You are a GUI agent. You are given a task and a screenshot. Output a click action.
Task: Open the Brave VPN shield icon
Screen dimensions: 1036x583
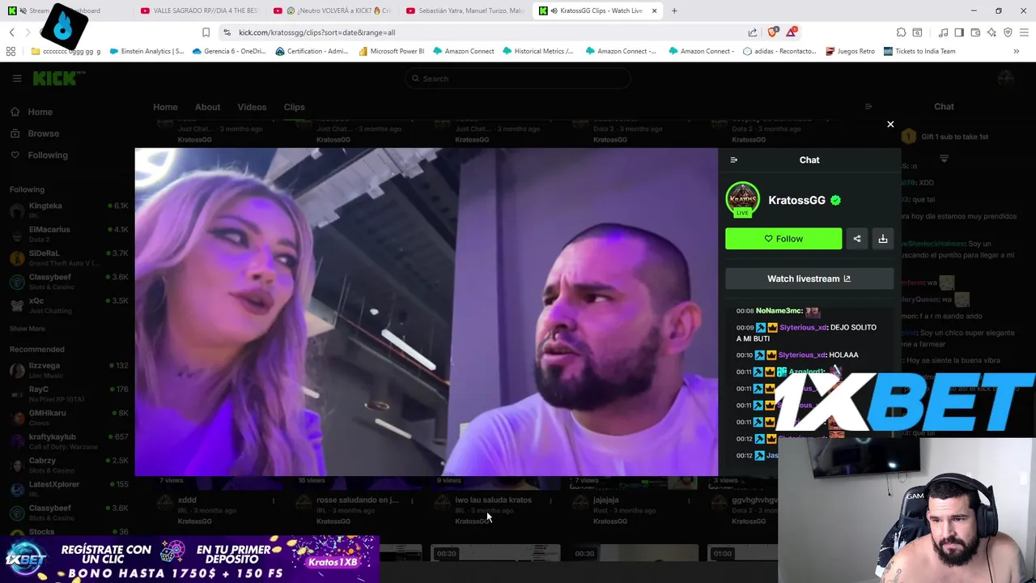(1008, 32)
